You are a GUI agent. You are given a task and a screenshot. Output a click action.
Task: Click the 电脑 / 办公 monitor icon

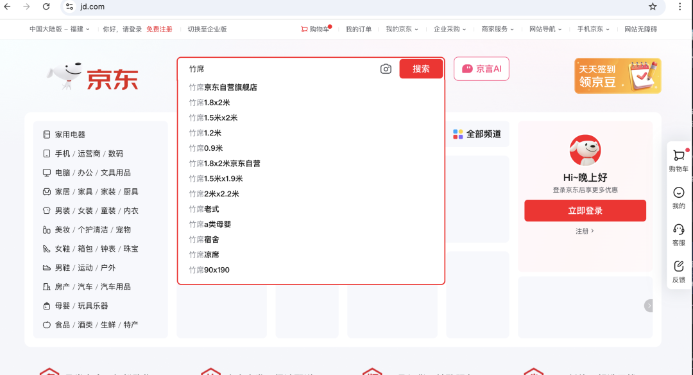click(x=46, y=173)
